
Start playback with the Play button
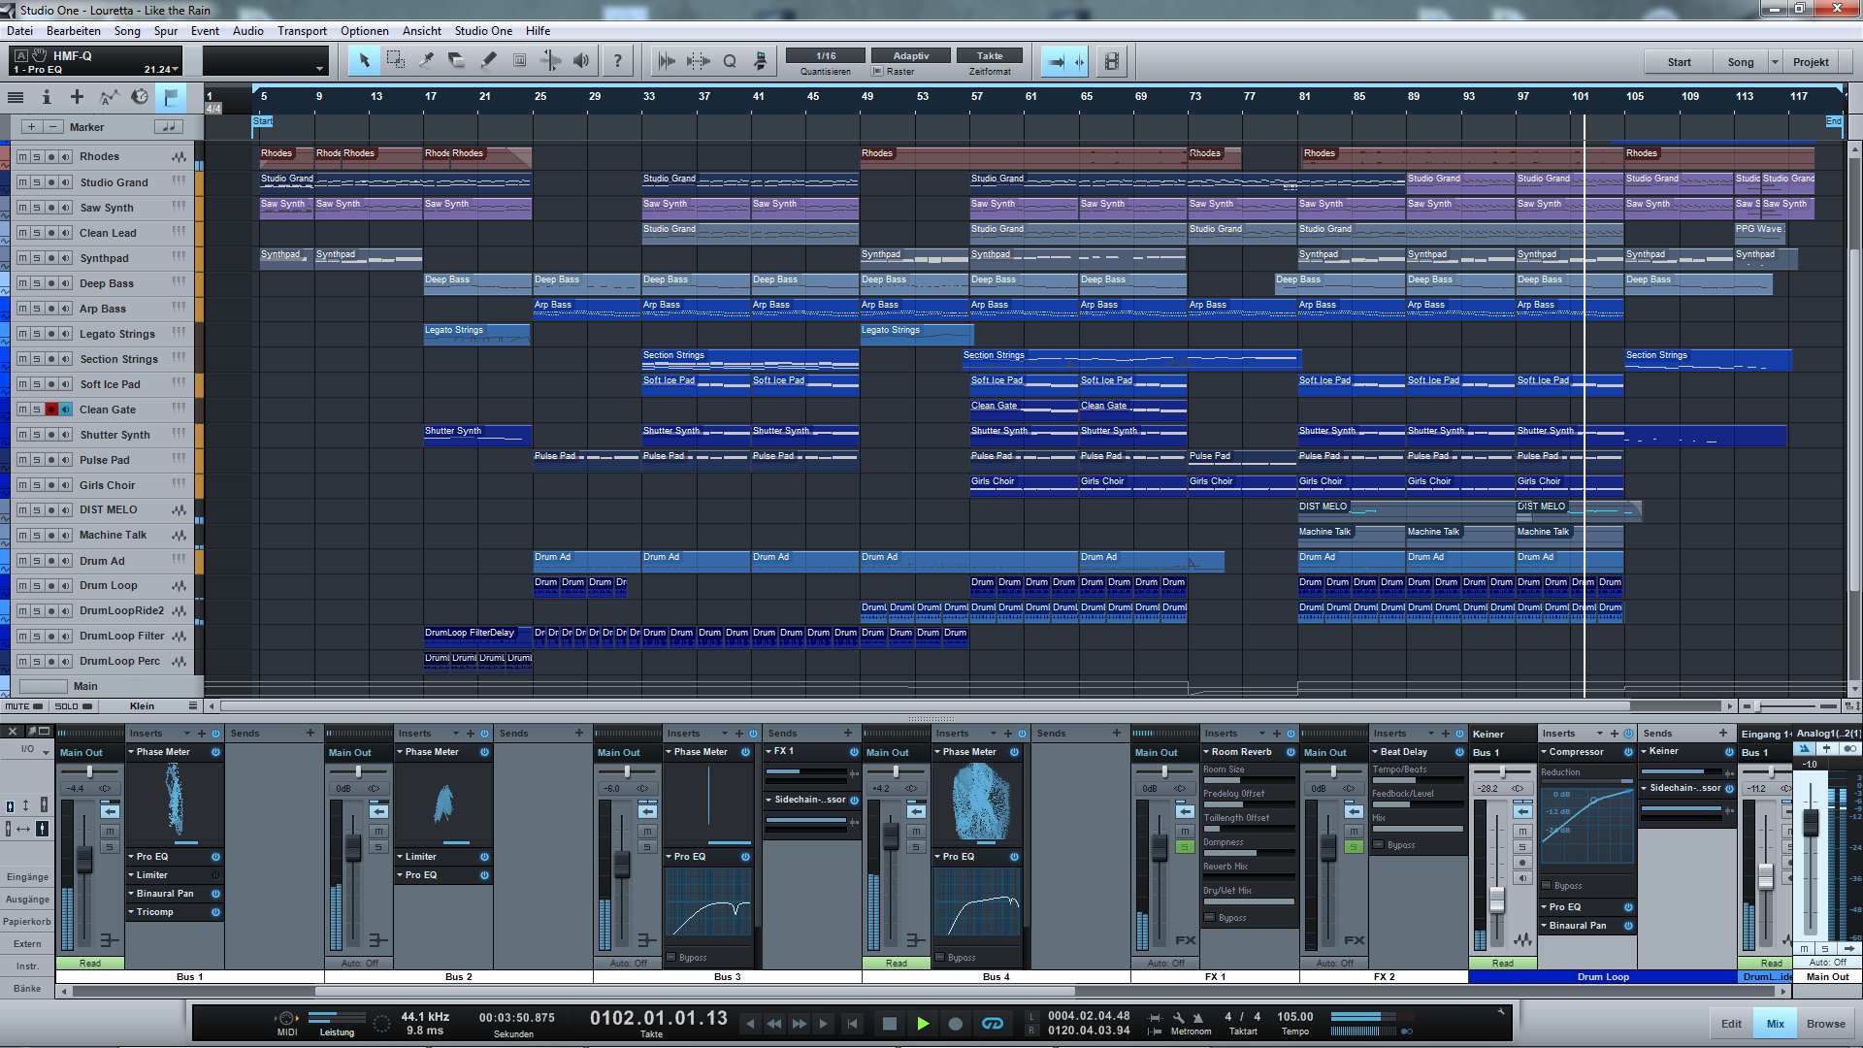click(923, 1023)
